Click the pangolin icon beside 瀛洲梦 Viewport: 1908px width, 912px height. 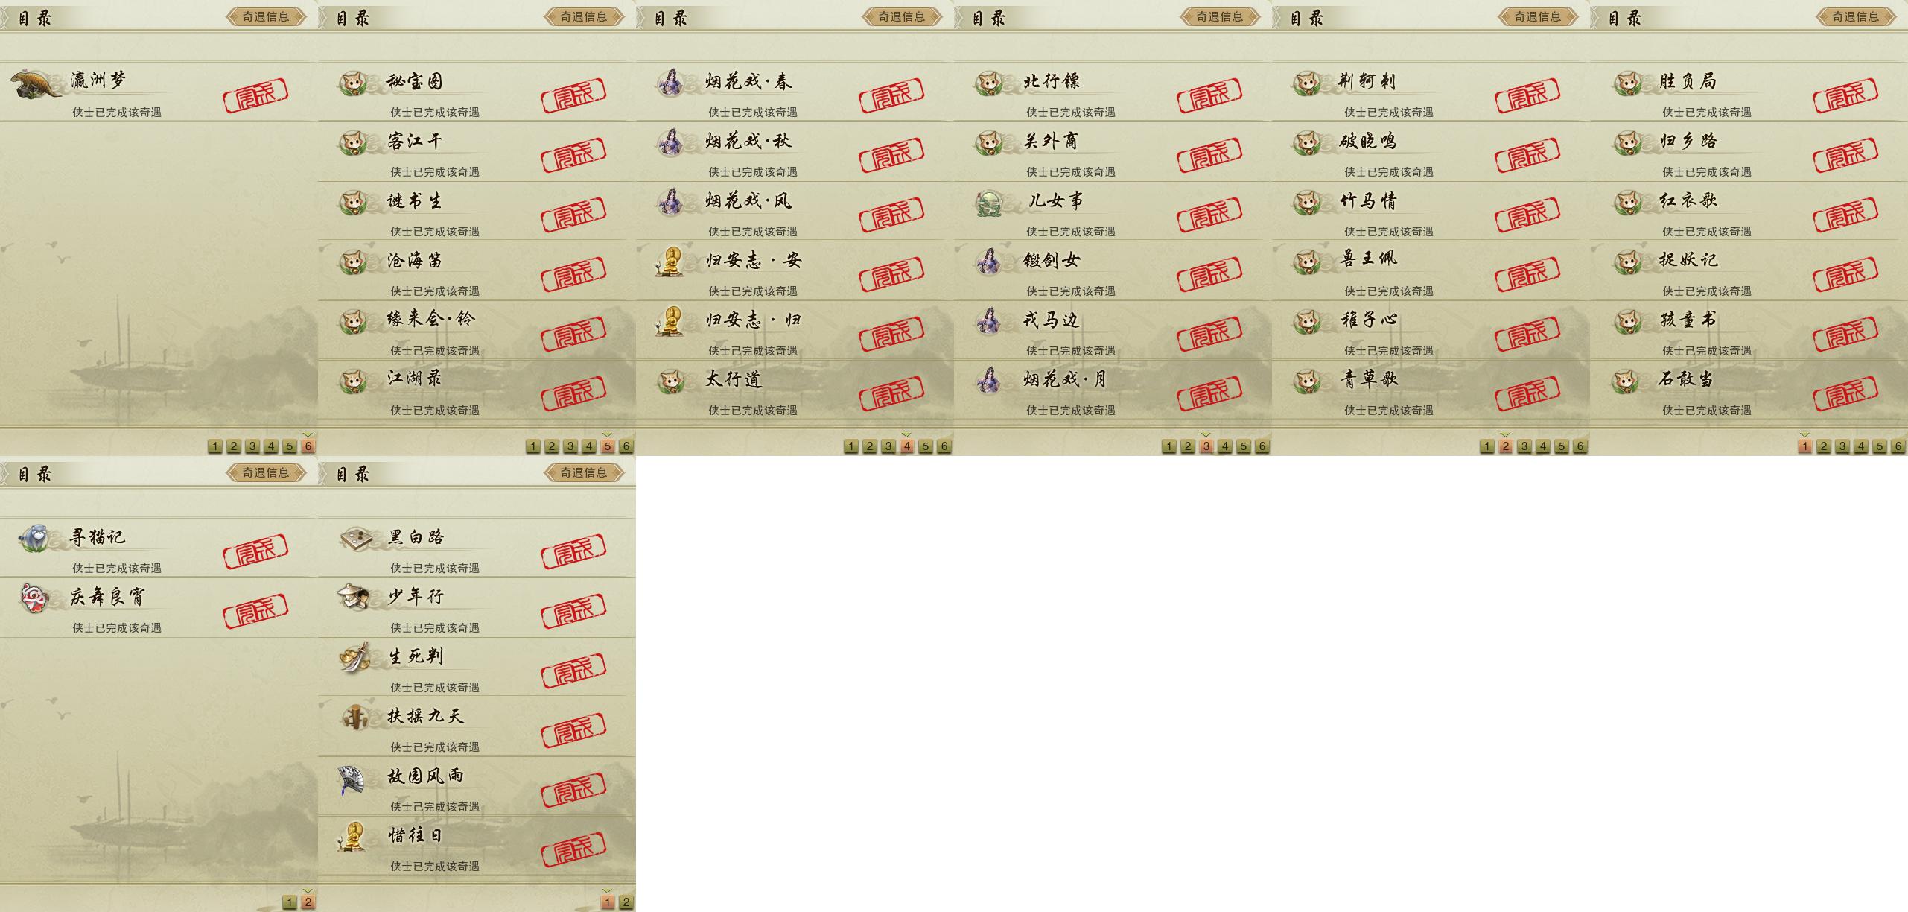coord(36,83)
